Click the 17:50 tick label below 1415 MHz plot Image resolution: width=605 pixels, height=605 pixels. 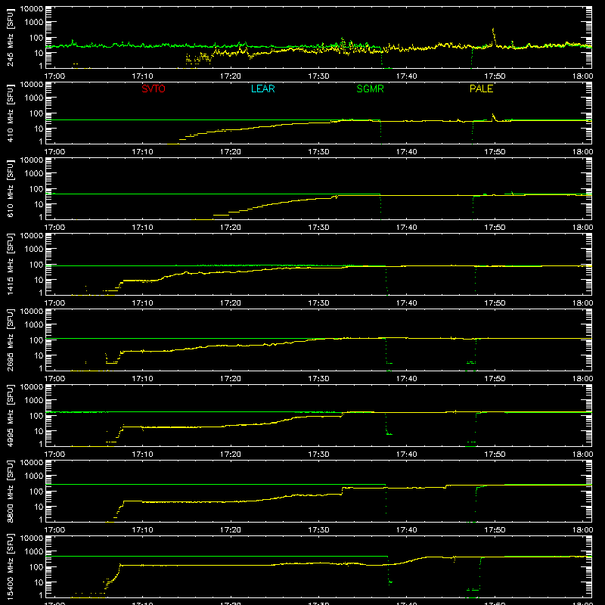click(x=495, y=303)
